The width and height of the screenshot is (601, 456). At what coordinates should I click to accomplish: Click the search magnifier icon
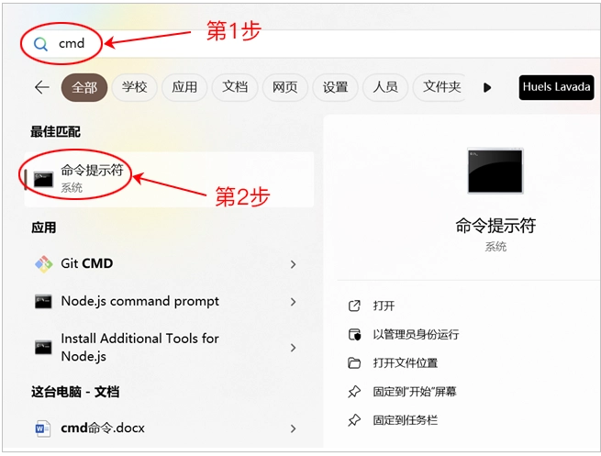pyautogui.click(x=40, y=43)
